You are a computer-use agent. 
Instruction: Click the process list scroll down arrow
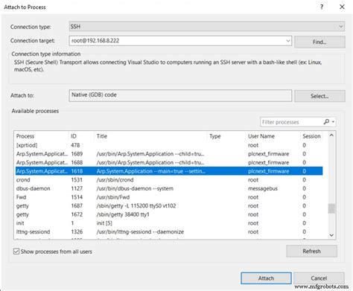331,235
